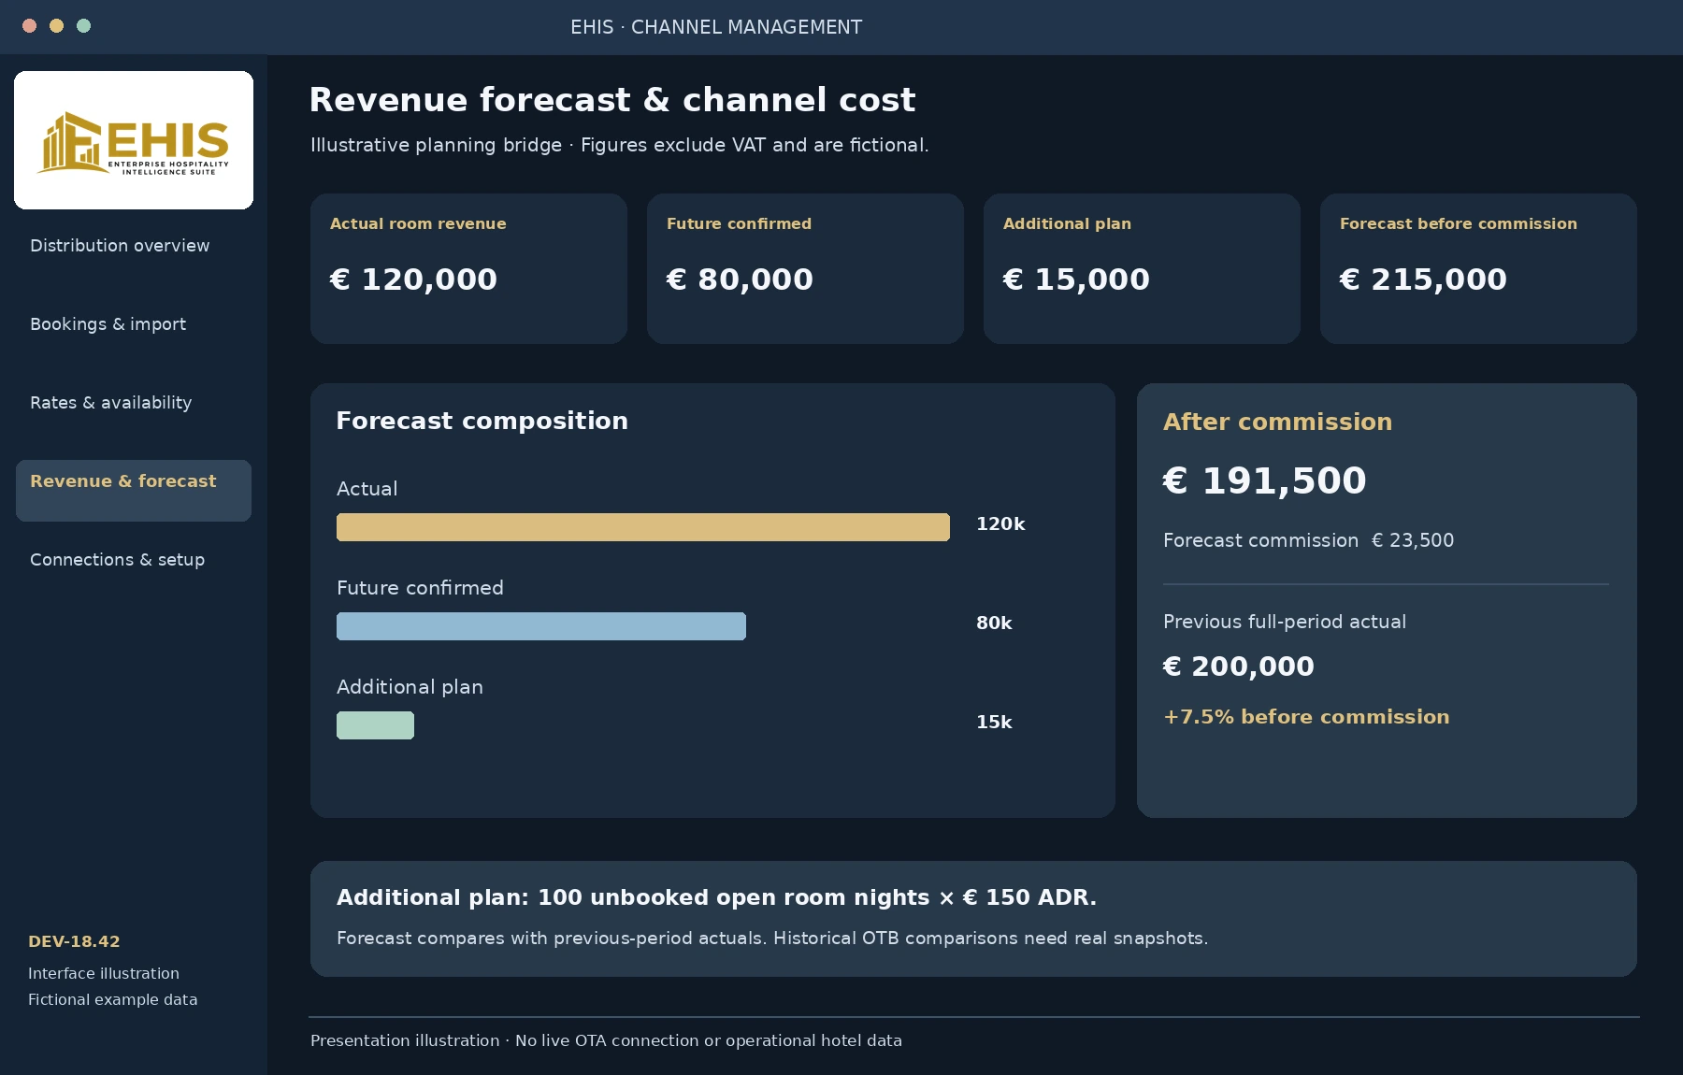Go to Bookings & import
Image resolution: width=1683 pixels, height=1075 pixels.
(x=108, y=324)
